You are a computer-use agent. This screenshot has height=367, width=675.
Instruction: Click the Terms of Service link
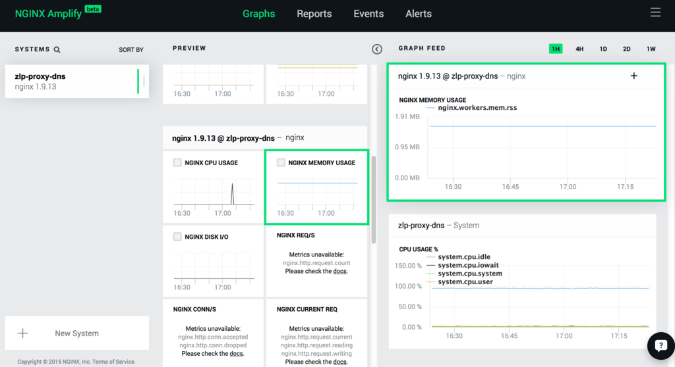(113, 362)
